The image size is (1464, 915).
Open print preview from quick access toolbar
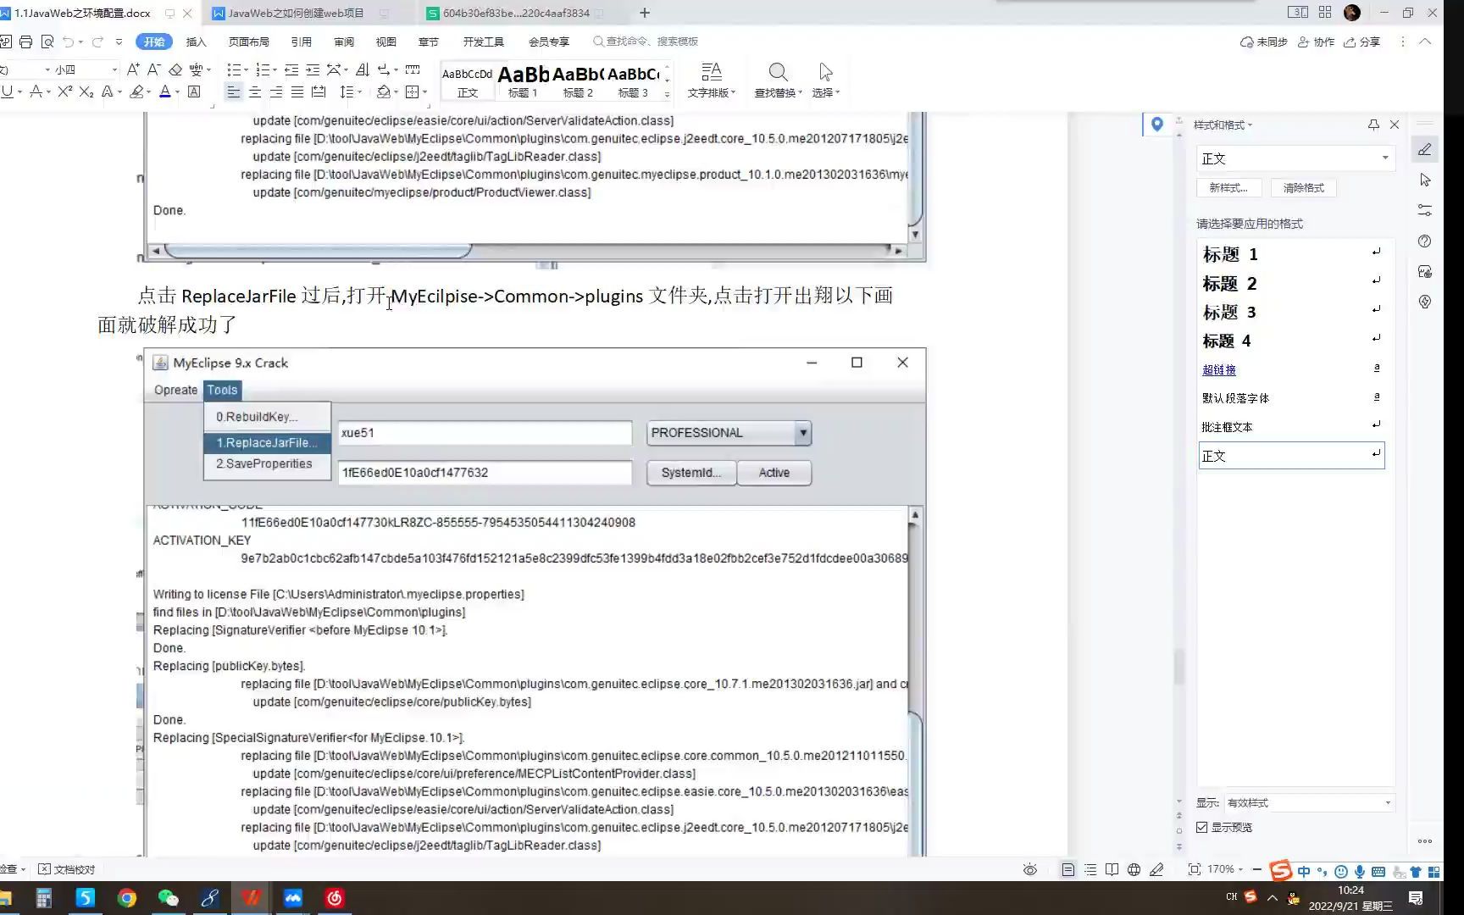point(47,42)
